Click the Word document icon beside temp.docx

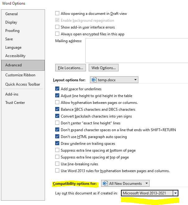[94, 80]
